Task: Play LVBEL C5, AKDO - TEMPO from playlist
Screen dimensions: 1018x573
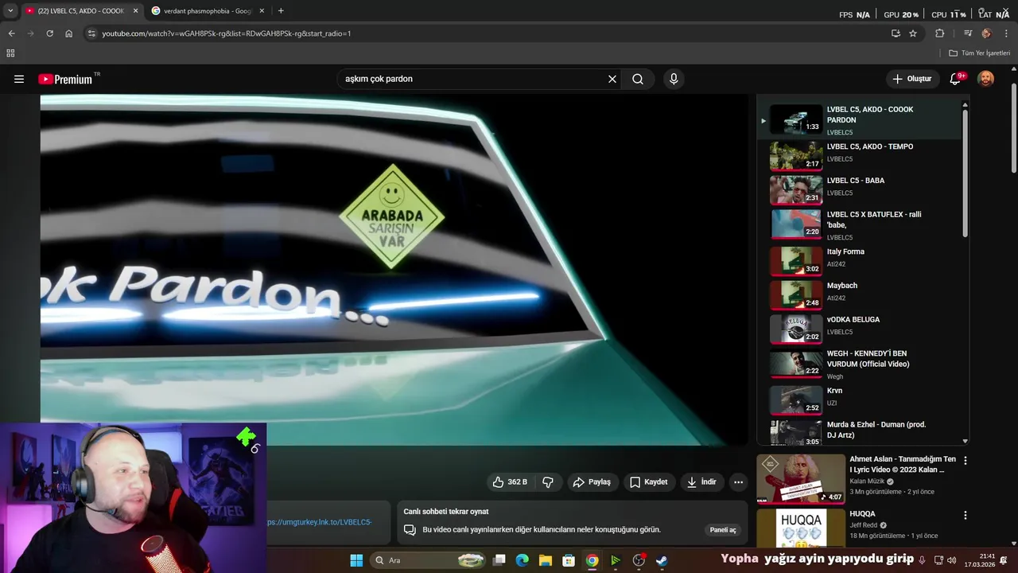Action: pos(860,155)
